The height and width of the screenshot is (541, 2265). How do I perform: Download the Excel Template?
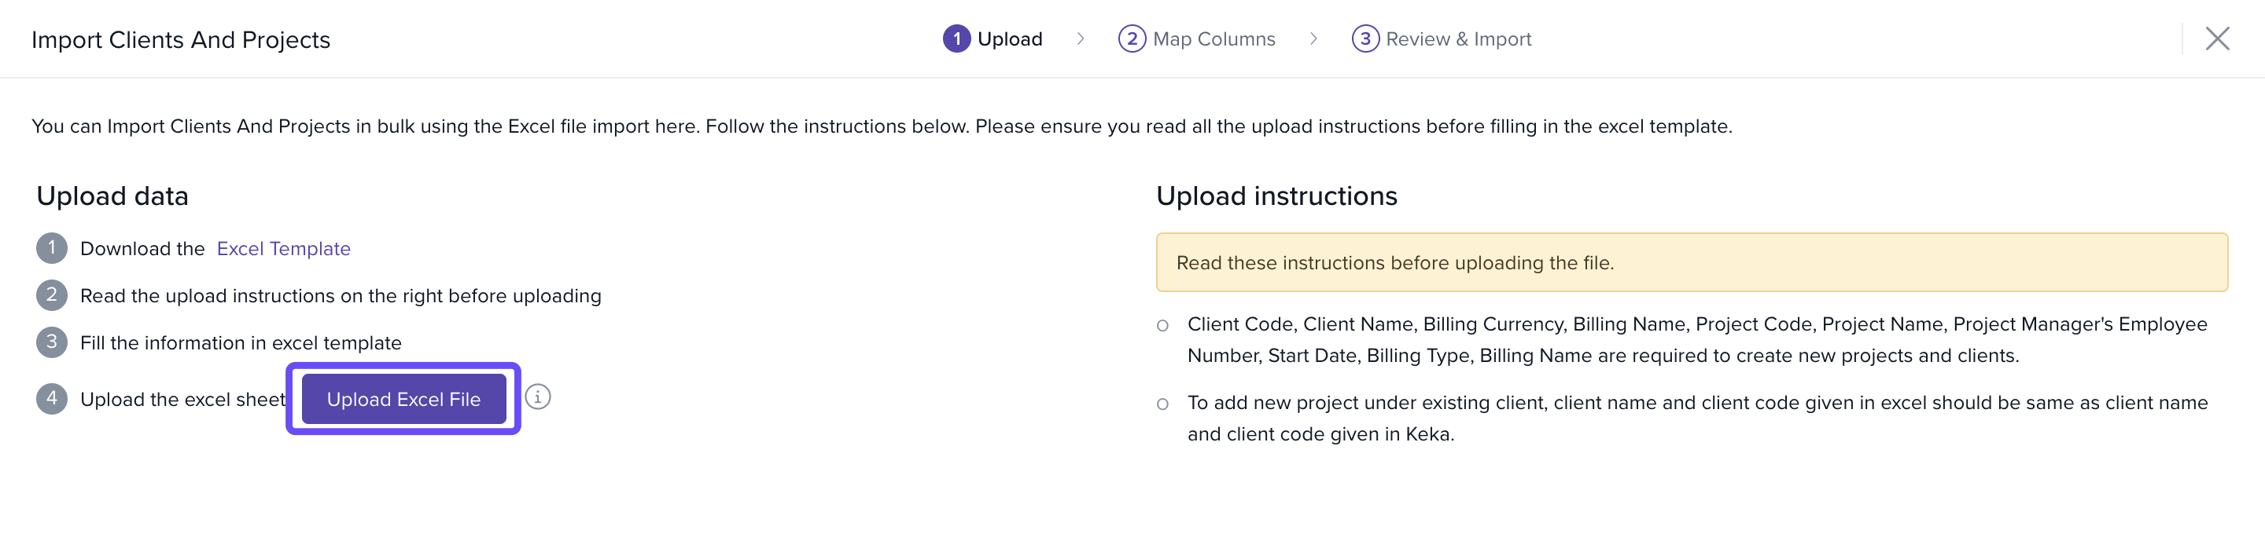pos(283,249)
